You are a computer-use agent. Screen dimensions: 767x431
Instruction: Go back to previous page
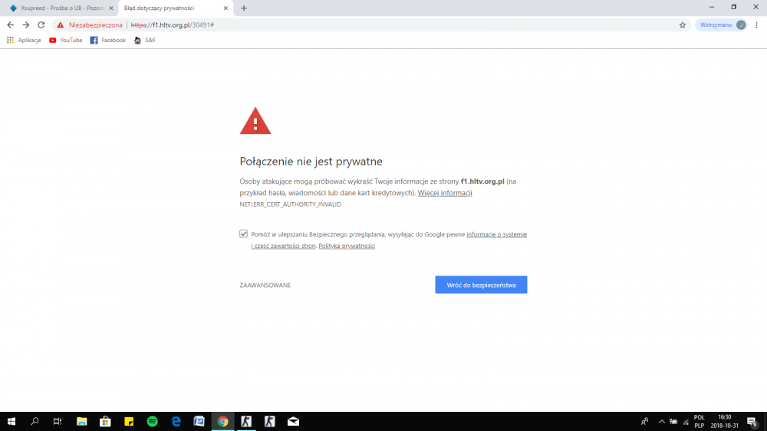[11, 25]
